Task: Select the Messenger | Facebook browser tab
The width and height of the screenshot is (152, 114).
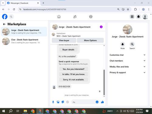Action: point(23,3)
